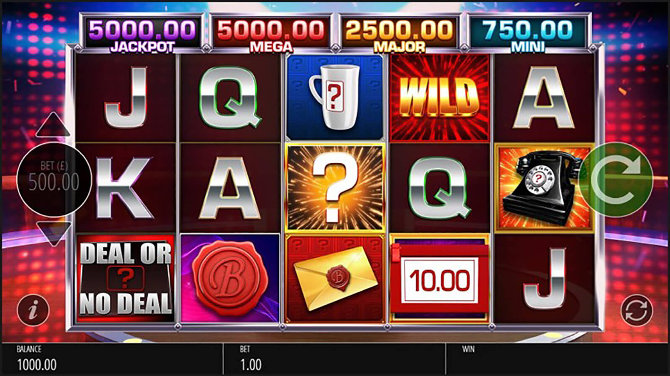
Task: Activate the autoplay circular arrows icon
Action: coord(636,310)
